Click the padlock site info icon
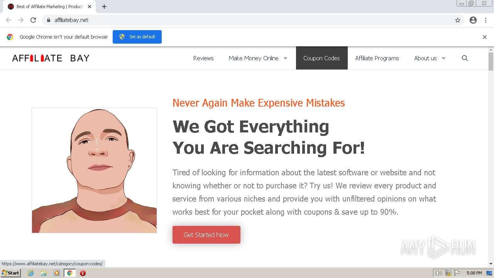The image size is (494, 278). coord(48,20)
